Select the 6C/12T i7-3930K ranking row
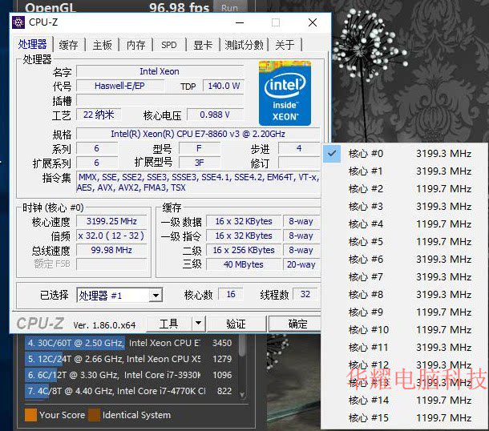489x431 pixels. [130, 375]
